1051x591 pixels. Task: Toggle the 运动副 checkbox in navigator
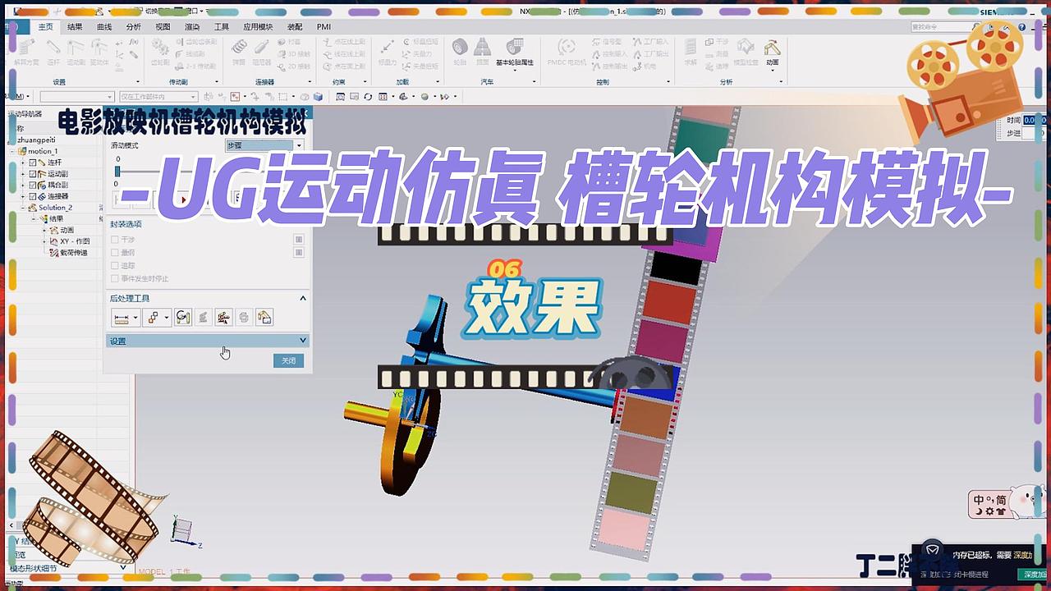click(x=33, y=174)
